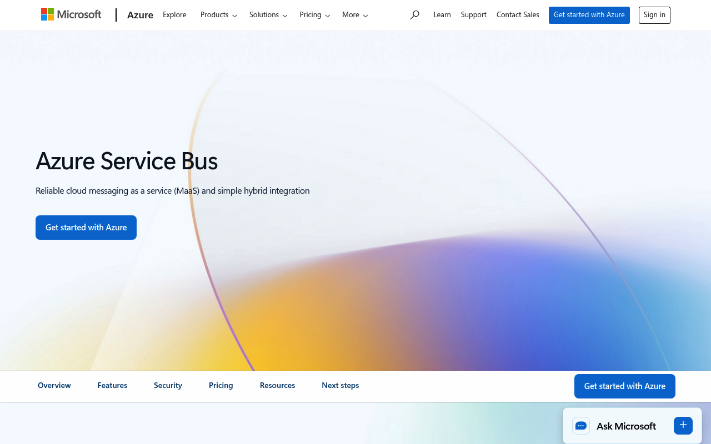
Task: Open the Explore menu item
Action: click(174, 15)
